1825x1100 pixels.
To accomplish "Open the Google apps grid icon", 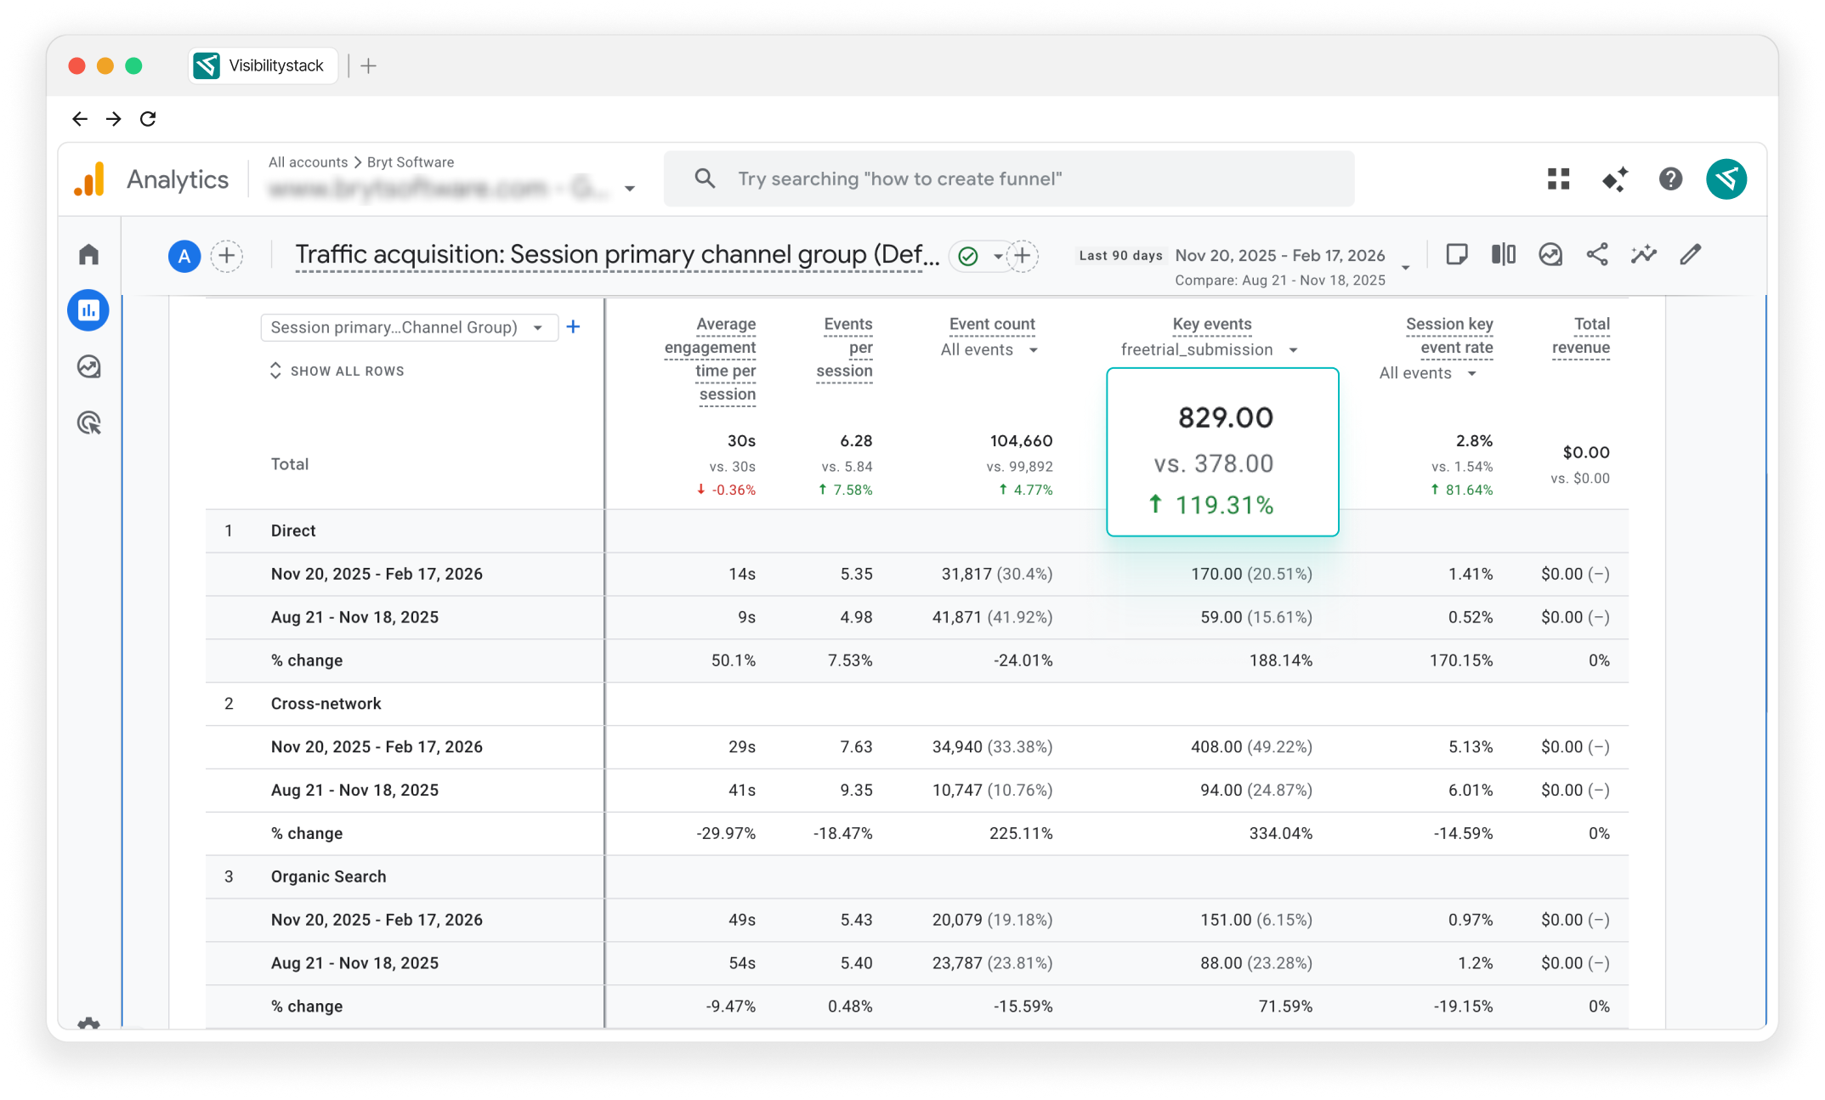I will pyautogui.click(x=1558, y=179).
